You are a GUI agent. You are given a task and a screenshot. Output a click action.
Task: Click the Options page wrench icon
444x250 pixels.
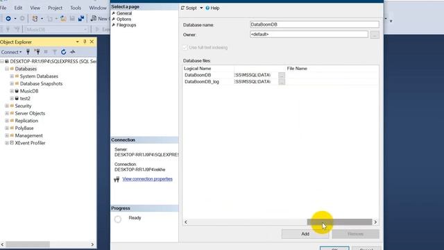click(x=114, y=19)
